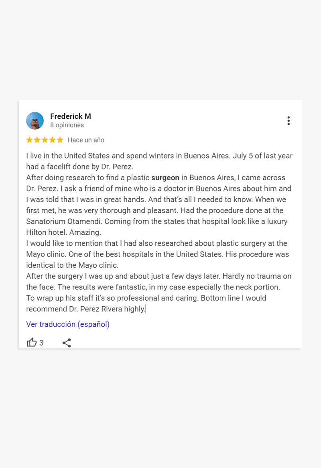This screenshot has width=321, height=468.
Task: Click the bold word surgeon
Action: tap(165, 178)
